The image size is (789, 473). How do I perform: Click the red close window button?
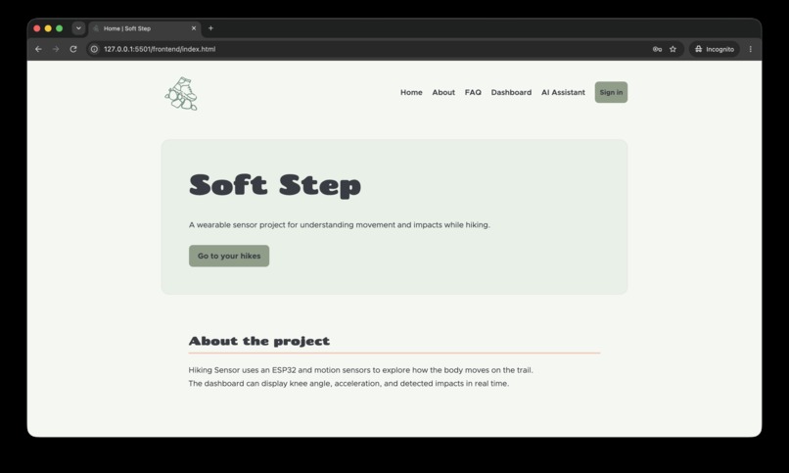(x=37, y=28)
